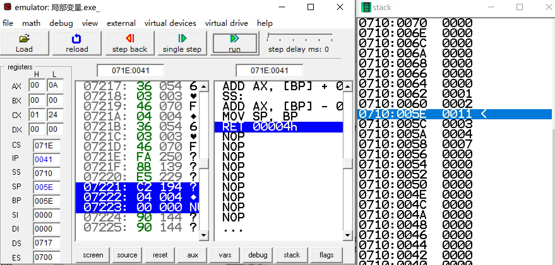This screenshot has height=265, width=555.
Task: Click the step back button
Action: pyautogui.click(x=129, y=43)
